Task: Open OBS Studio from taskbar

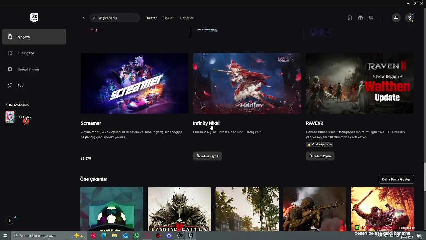Action: click(x=180, y=236)
